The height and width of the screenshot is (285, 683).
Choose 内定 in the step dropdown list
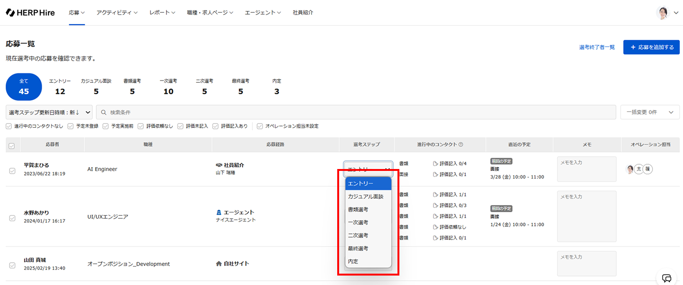(369, 261)
